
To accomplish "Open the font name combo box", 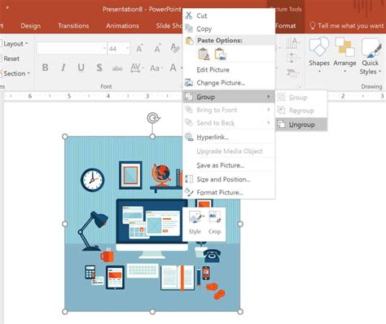I will (x=72, y=49).
